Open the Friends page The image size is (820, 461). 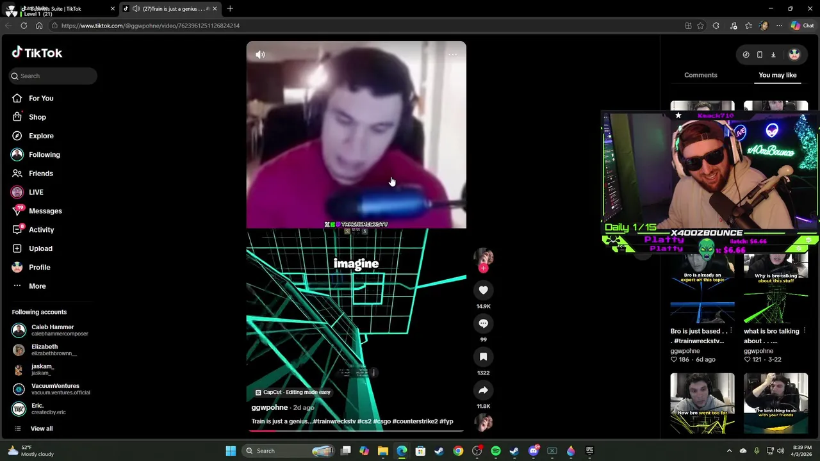coord(41,174)
